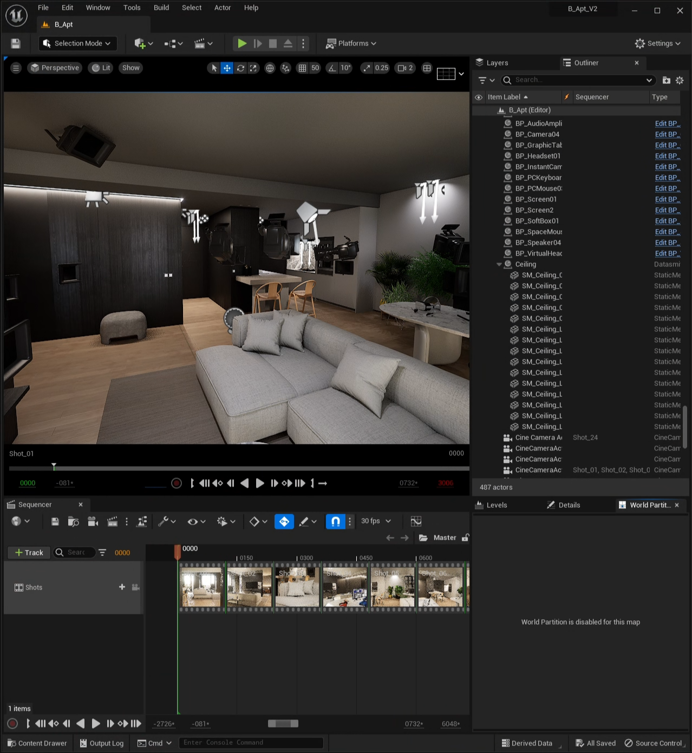
Task: Click Sequencer create camera icon
Action: point(93,521)
